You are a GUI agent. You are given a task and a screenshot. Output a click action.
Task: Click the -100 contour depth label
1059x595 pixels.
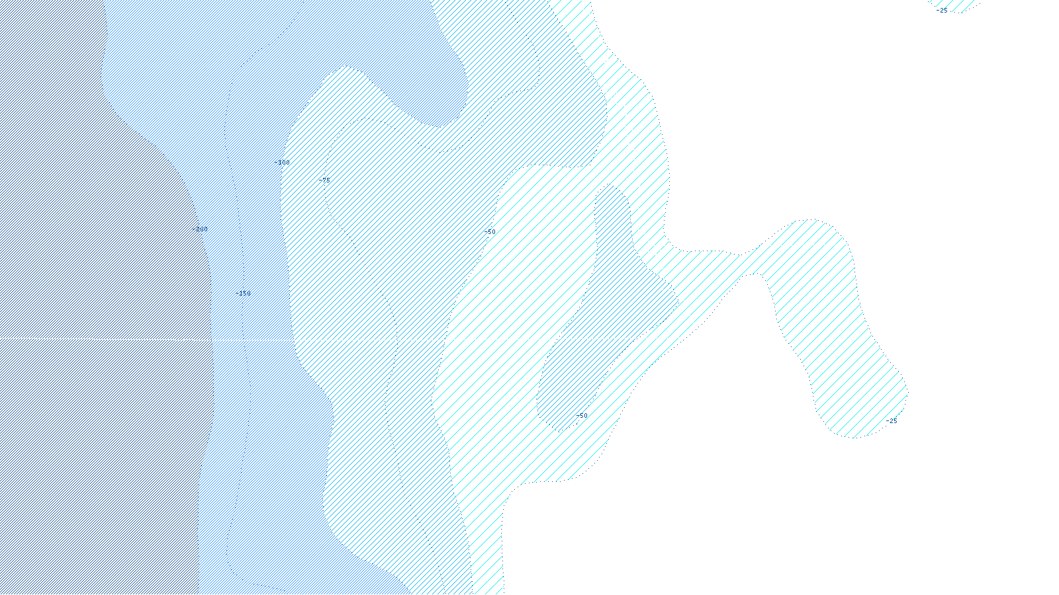[x=282, y=163]
